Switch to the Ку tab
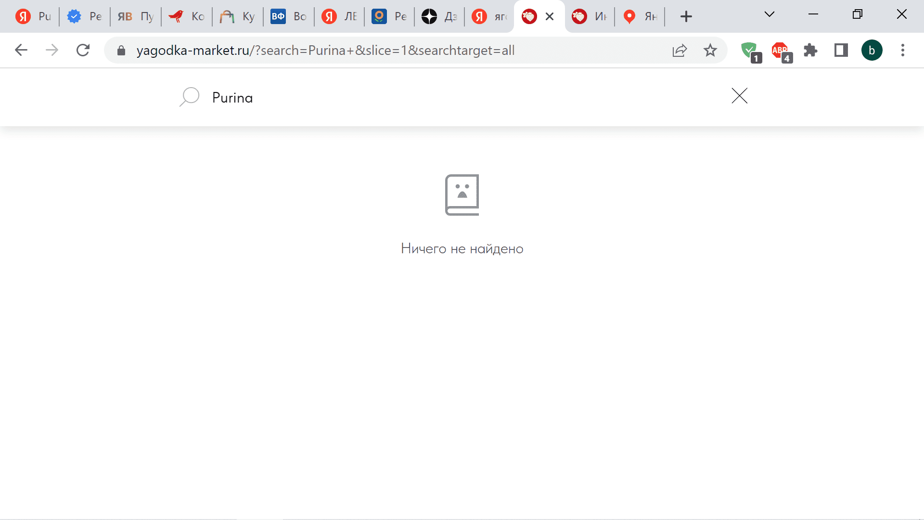This screenshot has height=520, width=924. click(238, 16)
